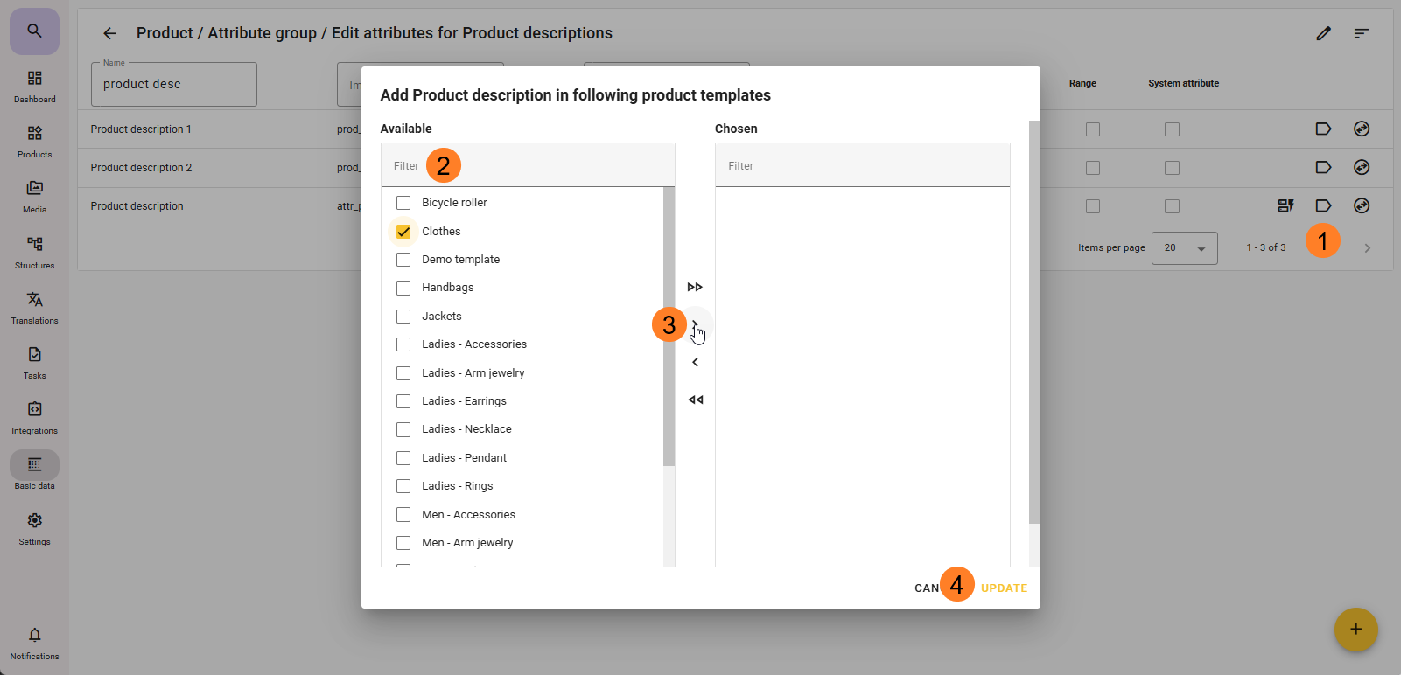Screen dimensions: 1401x675
Task: Click the back arrow beside the breadcrumb
Action: click(x=109, y=33)
